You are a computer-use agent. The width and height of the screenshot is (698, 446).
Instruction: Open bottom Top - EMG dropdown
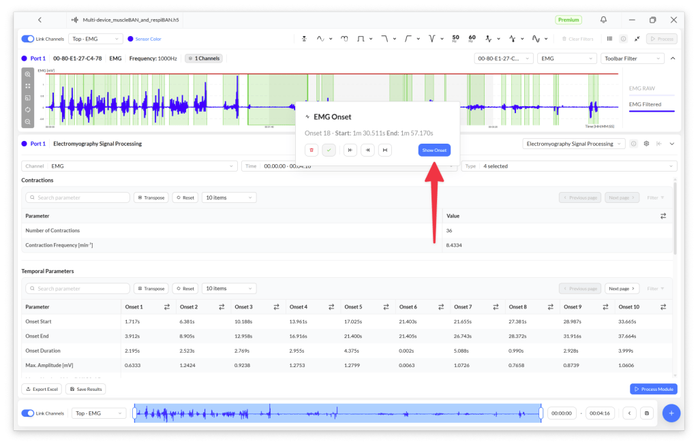98,413
